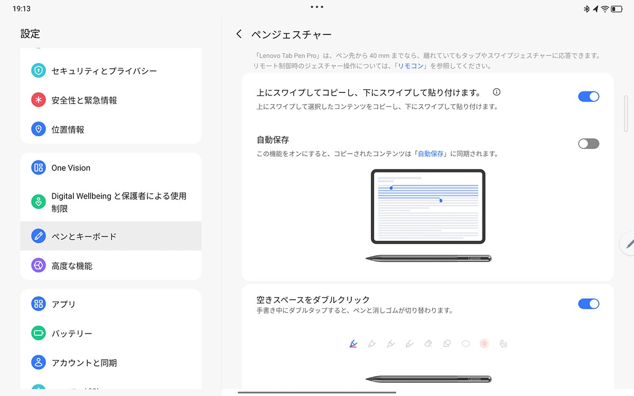Open the three-dot handle at top center
This screenshot has height=396, width=634.
tap(316, 7)
